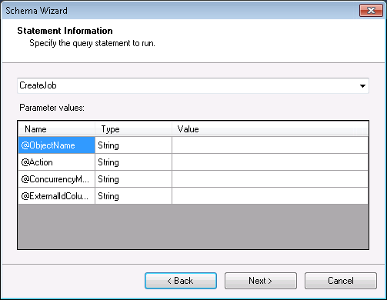Viewport: 387px width, 300px height.
Task: Cancel the Schema Wizard
Action: click(x=341, y=281)
